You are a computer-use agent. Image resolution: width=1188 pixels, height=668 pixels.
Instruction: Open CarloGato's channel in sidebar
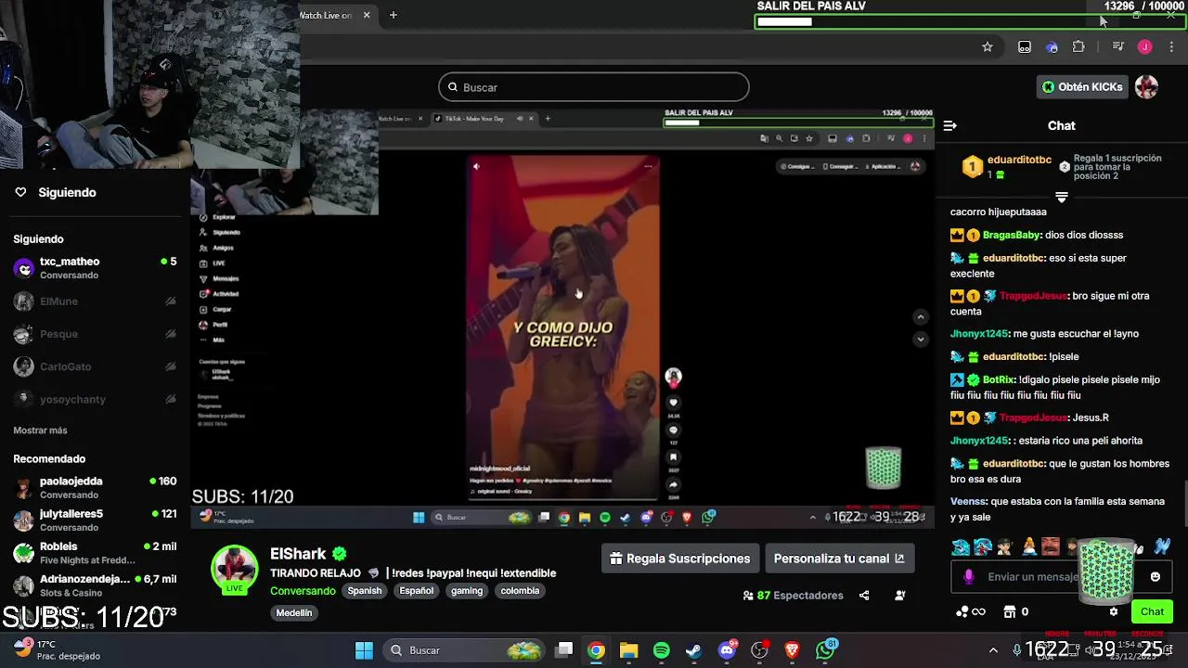(95, 366)
